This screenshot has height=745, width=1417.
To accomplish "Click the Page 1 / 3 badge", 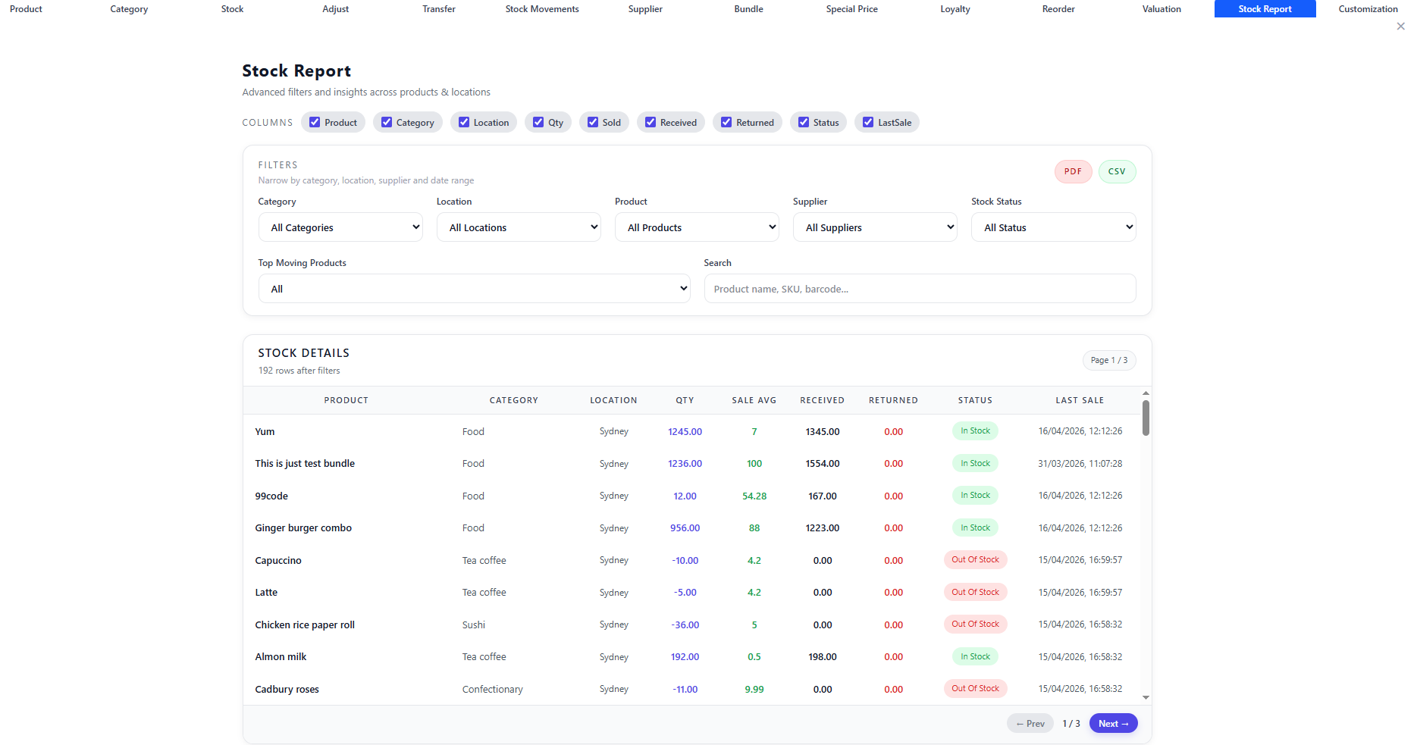I will (x=1109, y=360).
